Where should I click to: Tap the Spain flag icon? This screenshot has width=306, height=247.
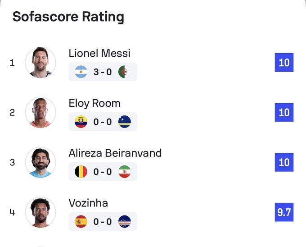tap(81, 221)
